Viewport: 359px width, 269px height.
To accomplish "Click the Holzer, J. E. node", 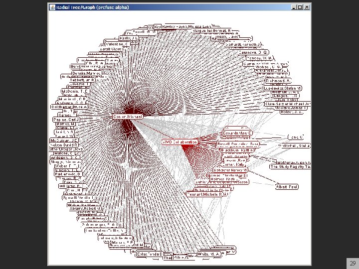I will [292, 112].
